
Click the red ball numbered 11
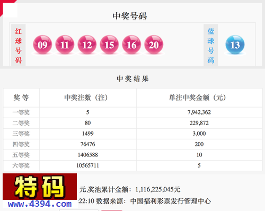pos(65,45)
